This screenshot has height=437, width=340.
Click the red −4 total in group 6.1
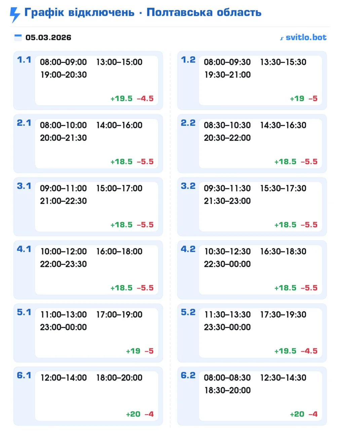pyautogui.click(x=149, y=414)
